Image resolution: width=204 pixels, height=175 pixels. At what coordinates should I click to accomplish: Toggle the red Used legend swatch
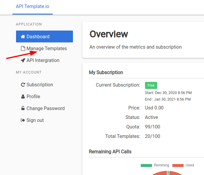pyautogui.click(x=178, y=166)
